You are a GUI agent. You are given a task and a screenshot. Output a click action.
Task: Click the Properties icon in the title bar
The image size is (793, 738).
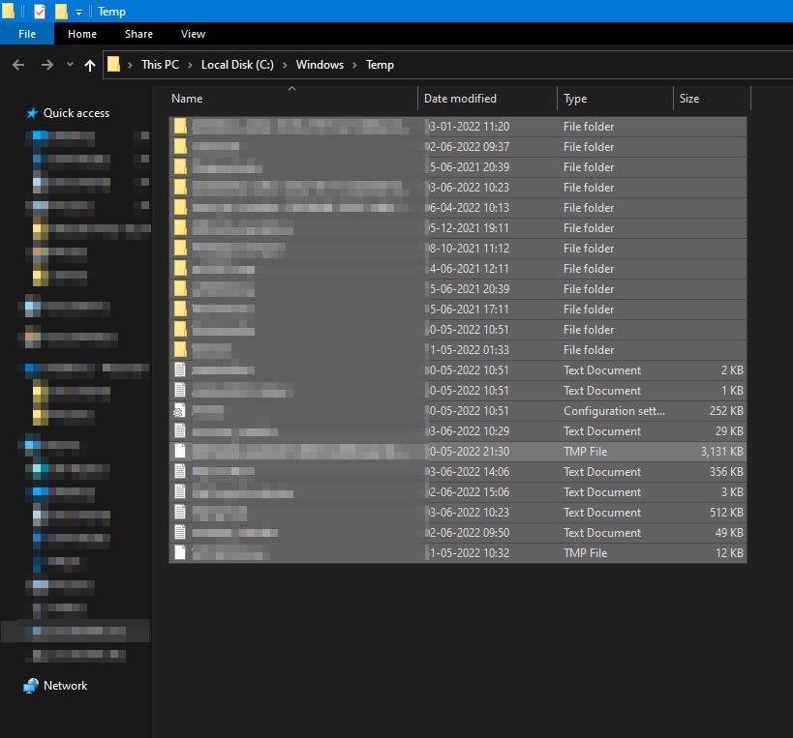(39, 12)
